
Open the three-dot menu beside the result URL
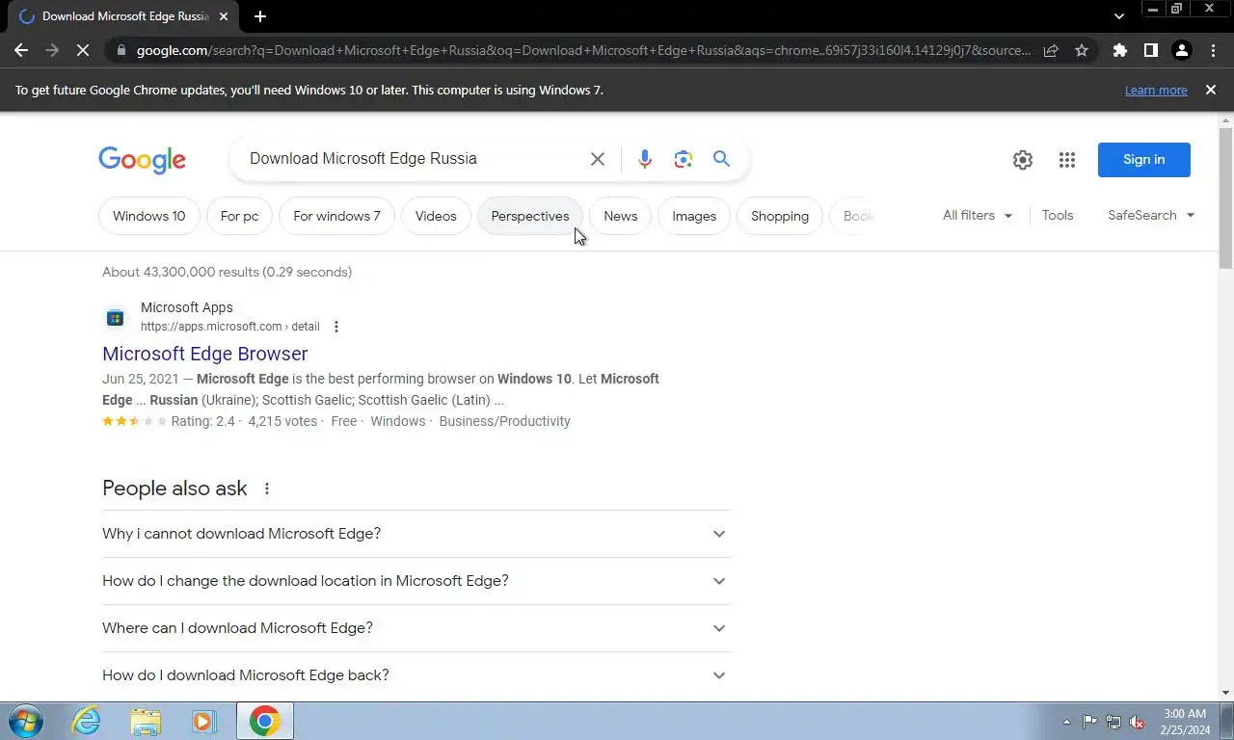tap(336, 327)
